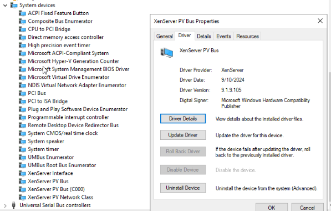Click the XenServer PV Bus icon in Properties dialog

[x=167, y=52]
